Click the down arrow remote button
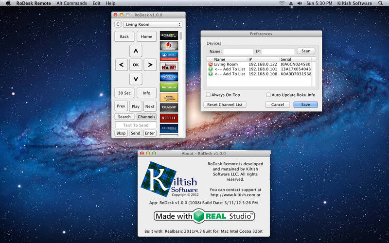Screen dimensions: 389x243 136,79
